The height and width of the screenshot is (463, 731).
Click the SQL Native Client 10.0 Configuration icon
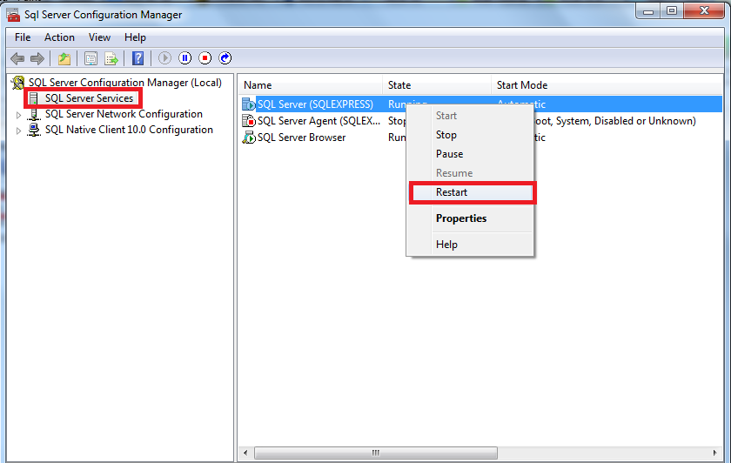[34, 130]
